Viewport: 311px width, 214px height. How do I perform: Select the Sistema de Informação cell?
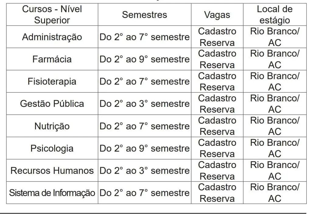(x=52, y=193)
